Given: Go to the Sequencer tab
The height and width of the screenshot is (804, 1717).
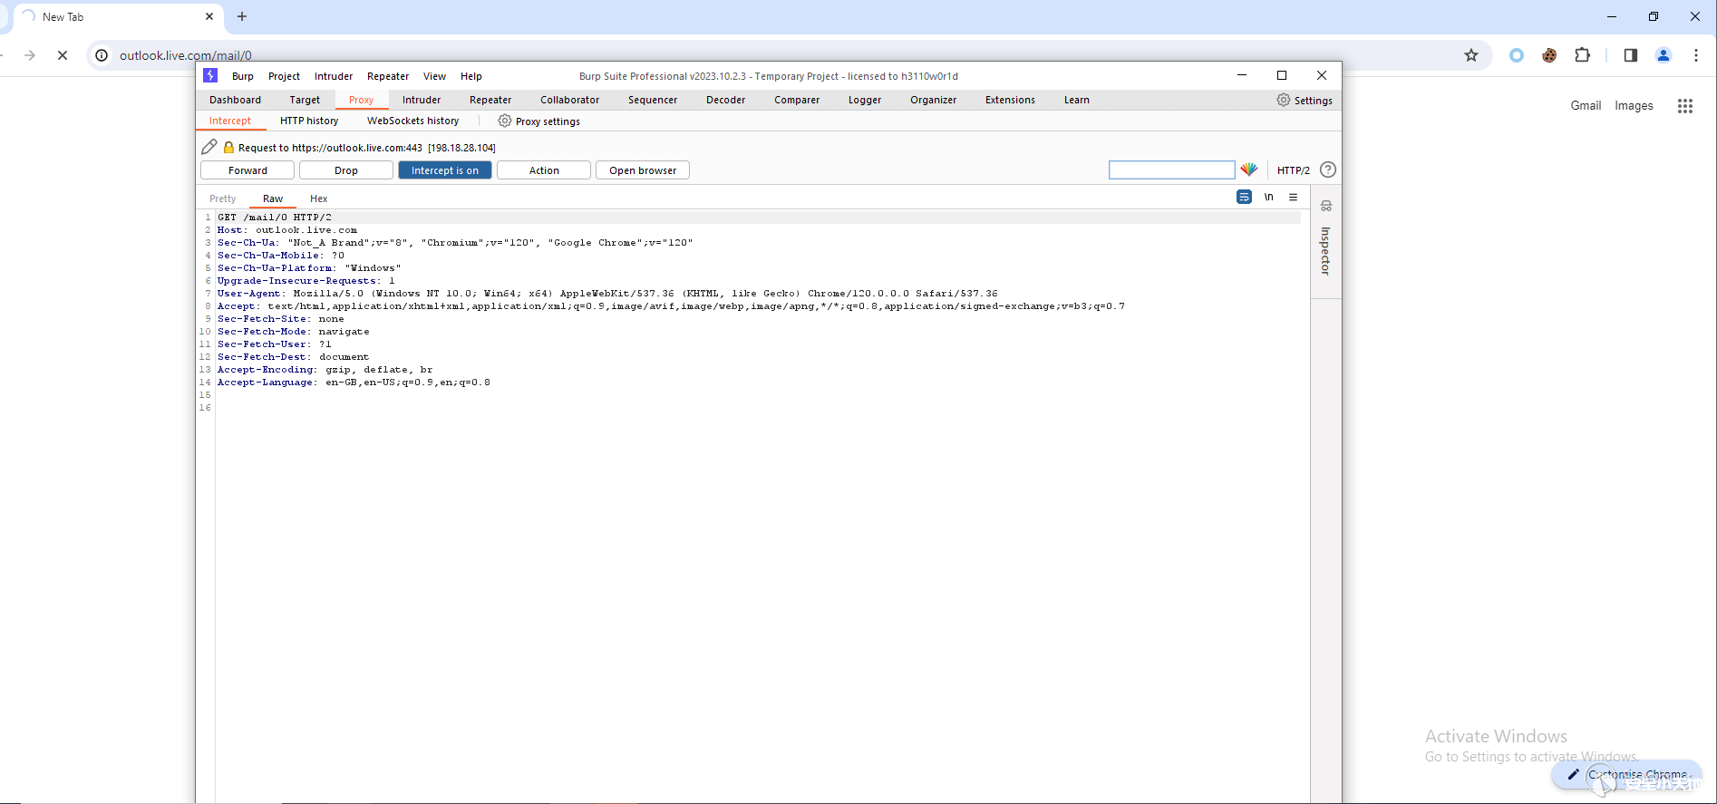Looking at the screenshot, I should pos(653,100).
